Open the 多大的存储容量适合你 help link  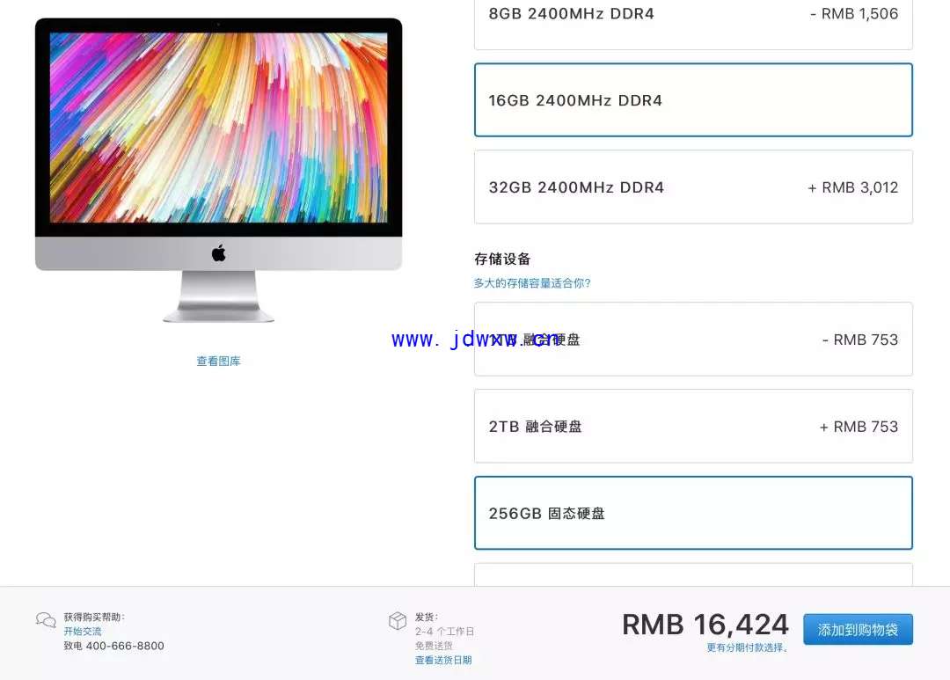532,283
